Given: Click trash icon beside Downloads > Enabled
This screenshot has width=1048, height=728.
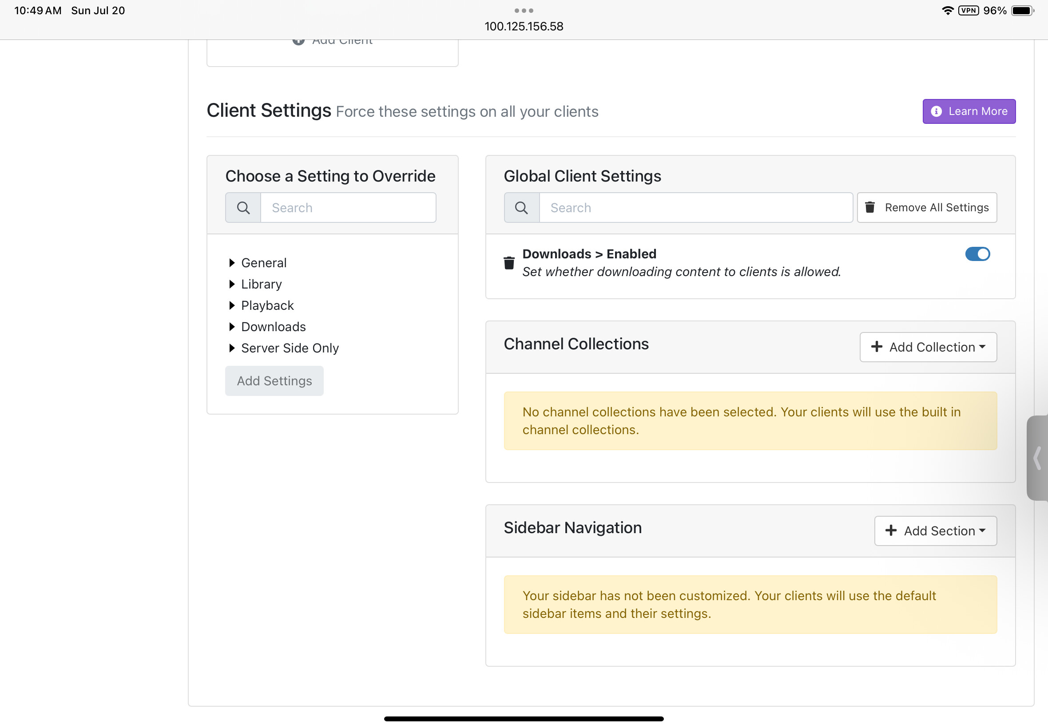Looking at the screenshot, I should (x=509, y=263).
